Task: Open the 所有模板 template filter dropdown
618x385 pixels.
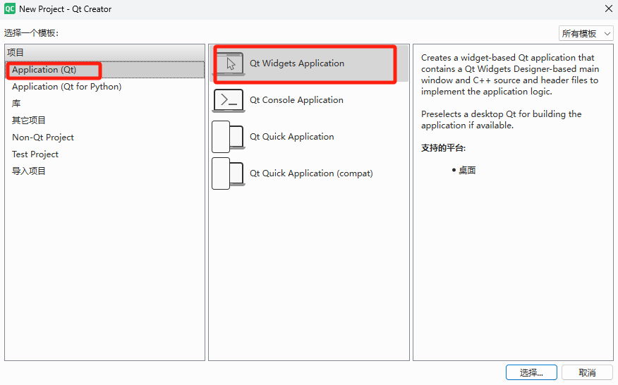Action: 586,34
